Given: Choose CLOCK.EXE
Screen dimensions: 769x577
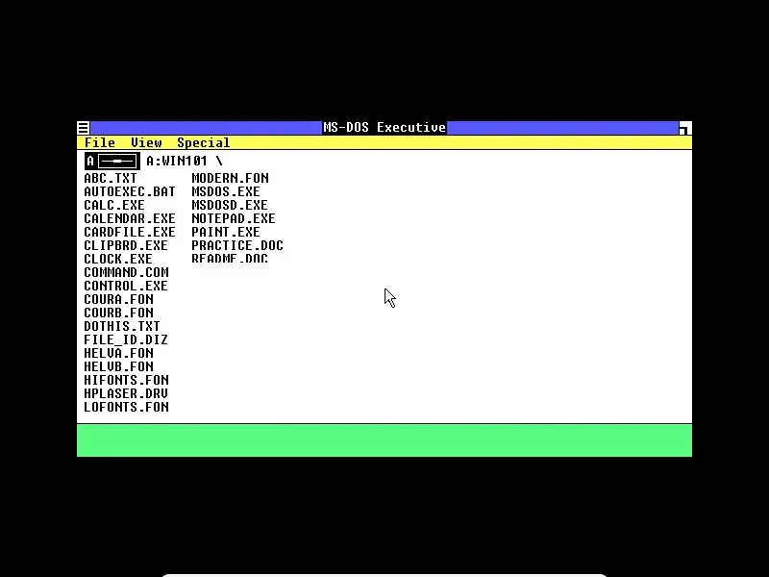Looking at the screenshot, I should pyautogui.click(x=118, y=259).
